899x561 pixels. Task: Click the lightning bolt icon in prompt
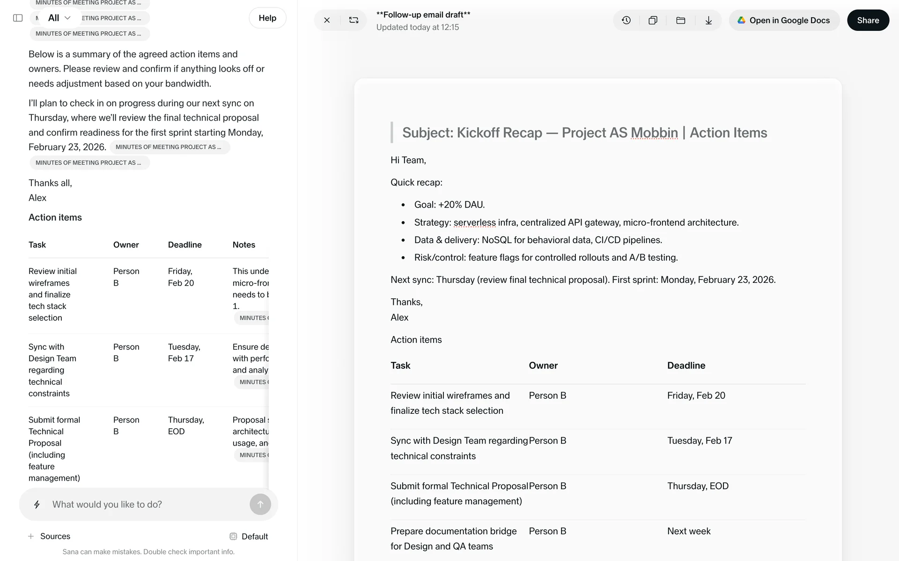pos(37,504)
